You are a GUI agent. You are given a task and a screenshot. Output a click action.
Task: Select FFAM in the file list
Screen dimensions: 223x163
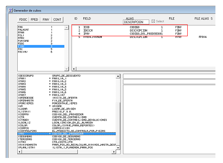tap(41, 32)
